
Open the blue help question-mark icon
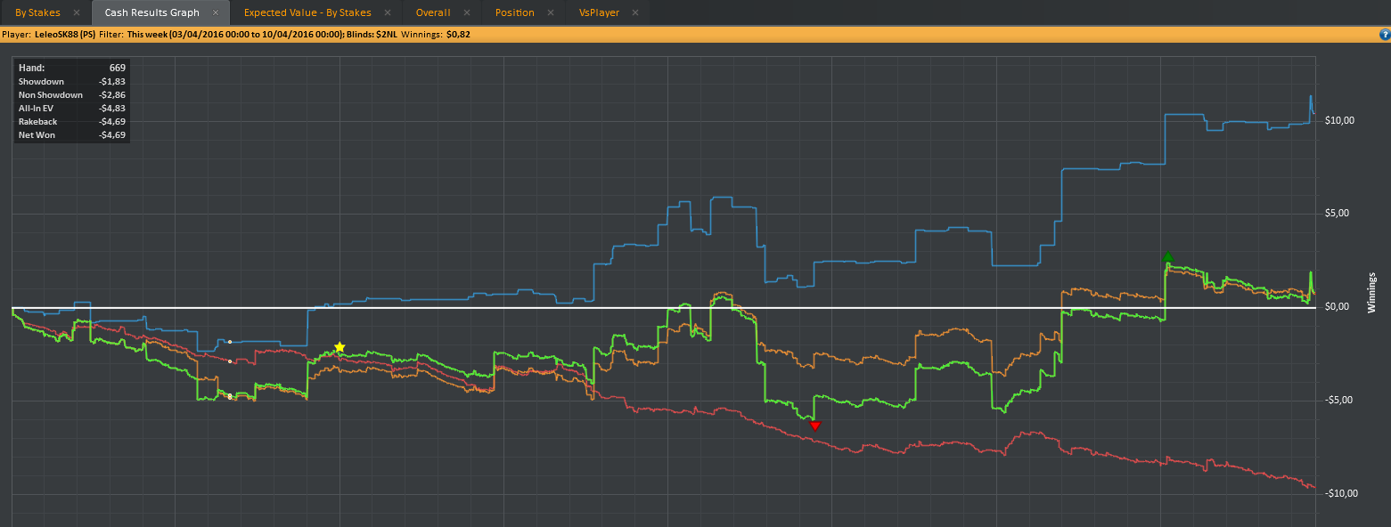click(1385, 35)
